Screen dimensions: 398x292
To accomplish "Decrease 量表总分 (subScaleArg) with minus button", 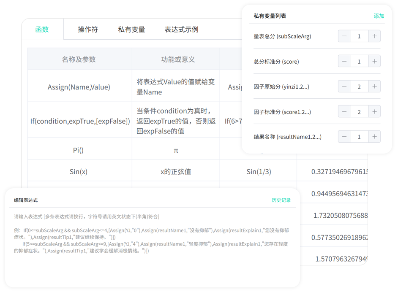I will click(344, 36).
